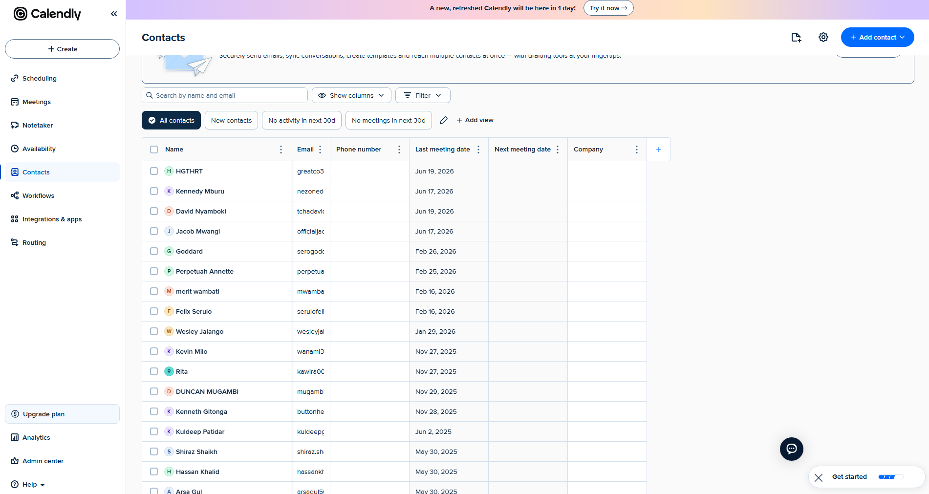
Task: Click the Get started progress bar
Action: point(891,477)
